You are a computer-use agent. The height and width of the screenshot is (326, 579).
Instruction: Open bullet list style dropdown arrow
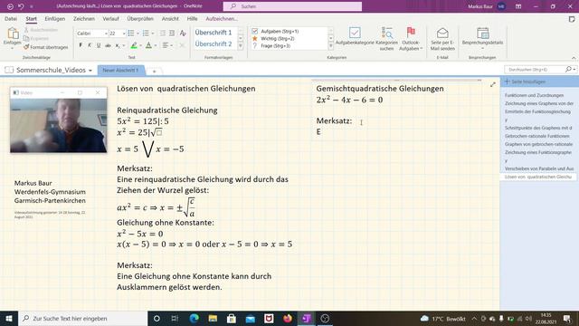tap(138, 34)
